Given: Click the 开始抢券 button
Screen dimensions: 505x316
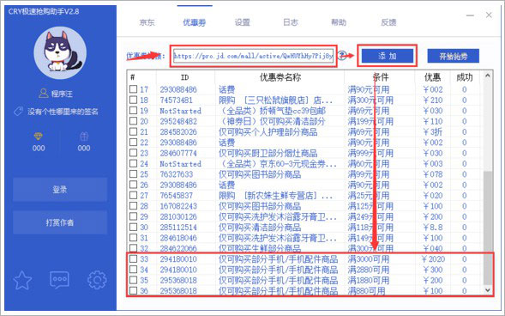Looking at the screenshot, I should pos(454,56).
